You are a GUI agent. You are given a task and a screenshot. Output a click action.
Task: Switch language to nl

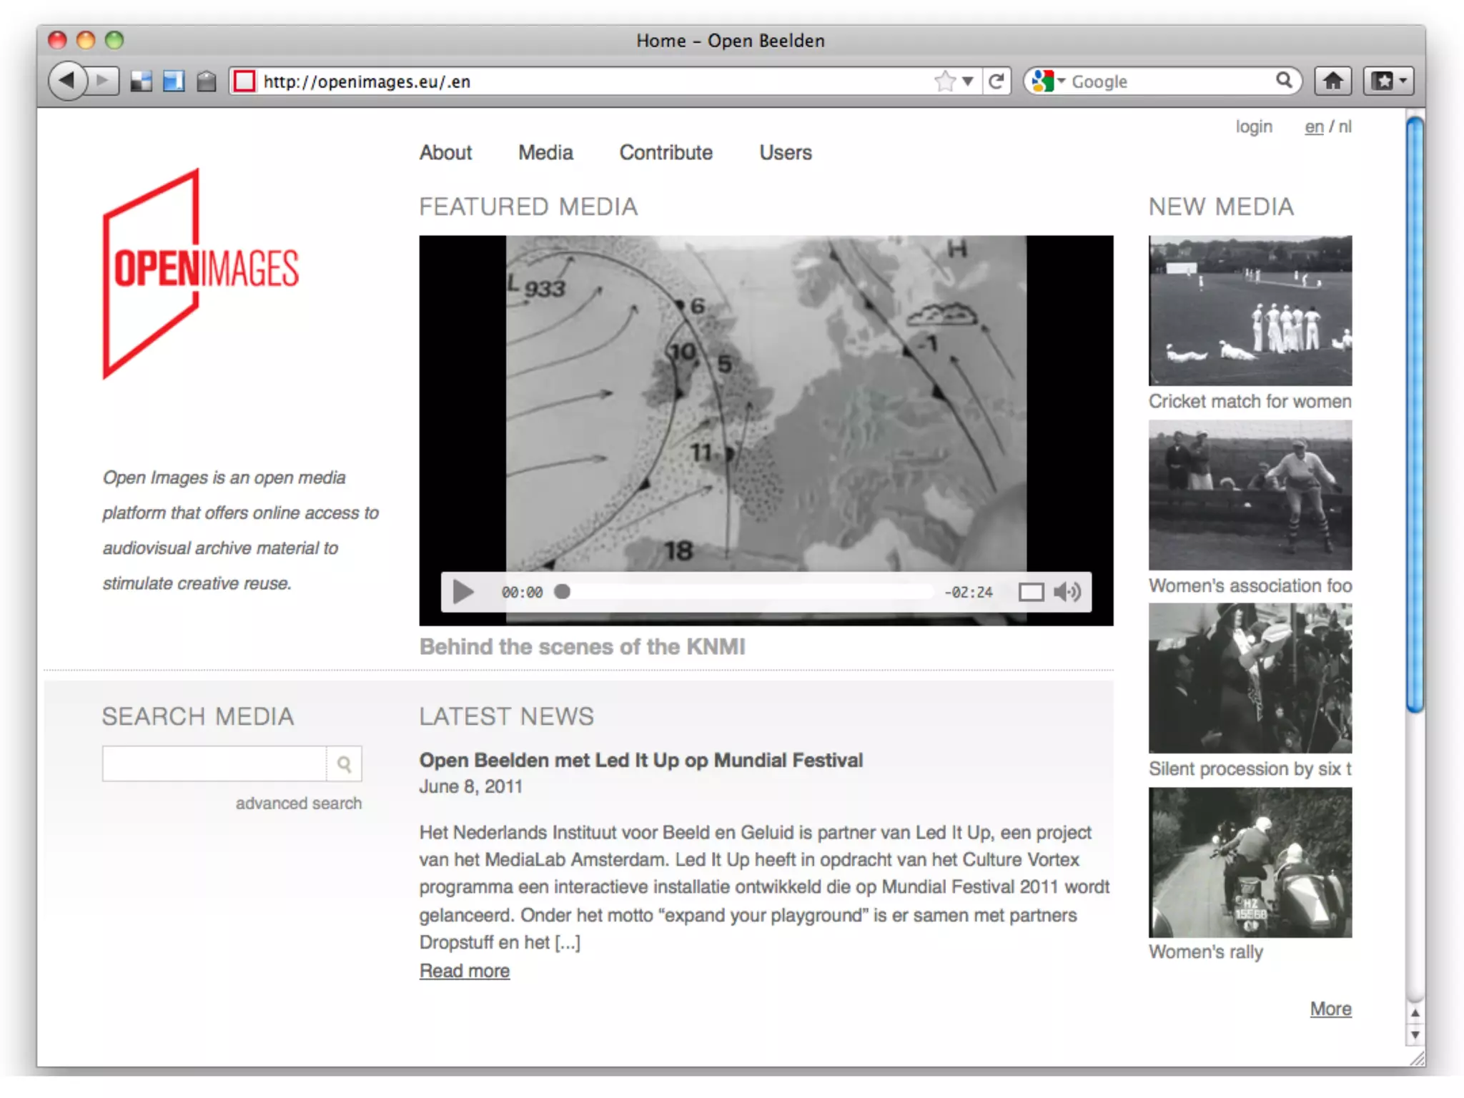1345,127
